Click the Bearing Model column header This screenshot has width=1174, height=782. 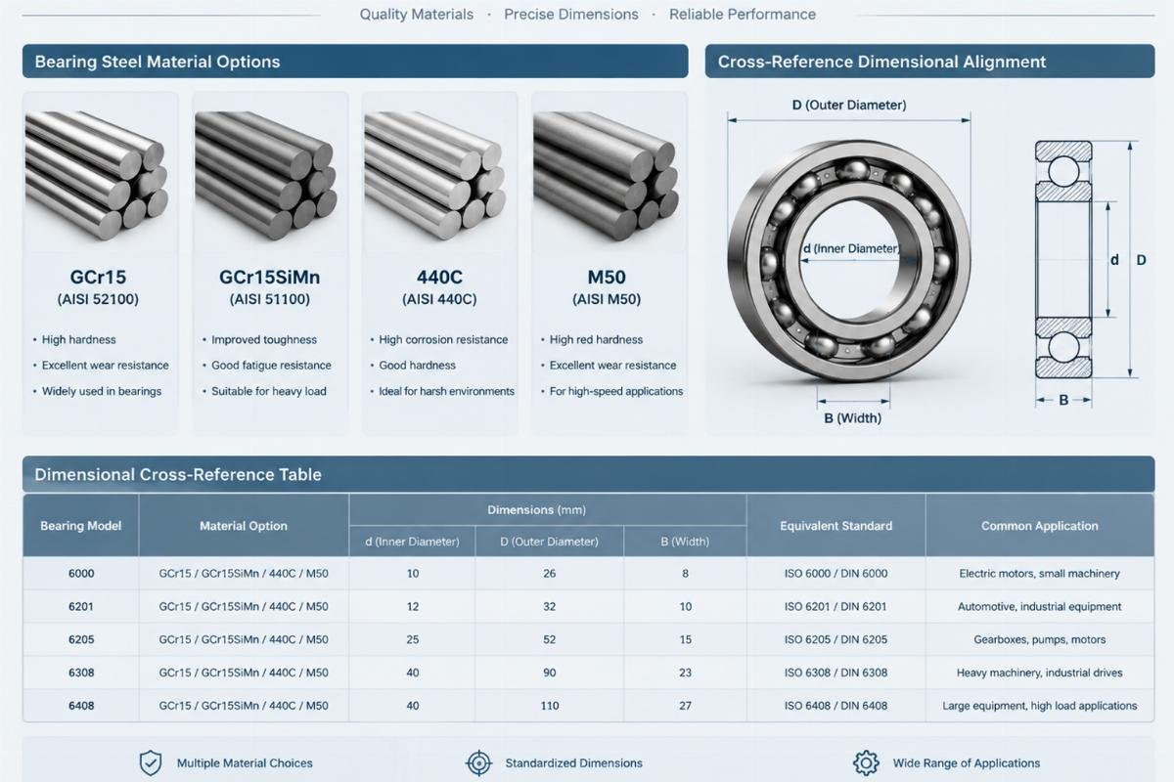click(x=81, y=526)
